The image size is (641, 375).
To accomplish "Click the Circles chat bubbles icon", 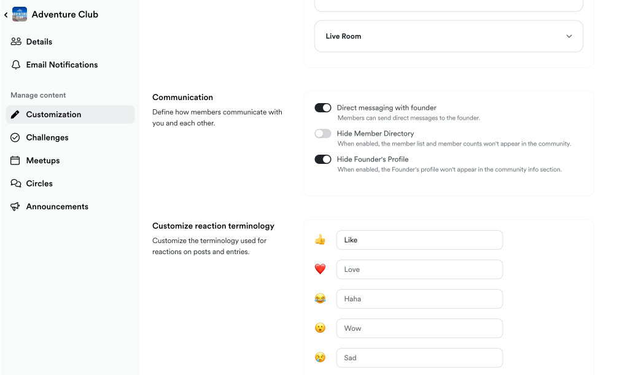I will [x=16, y=184].
